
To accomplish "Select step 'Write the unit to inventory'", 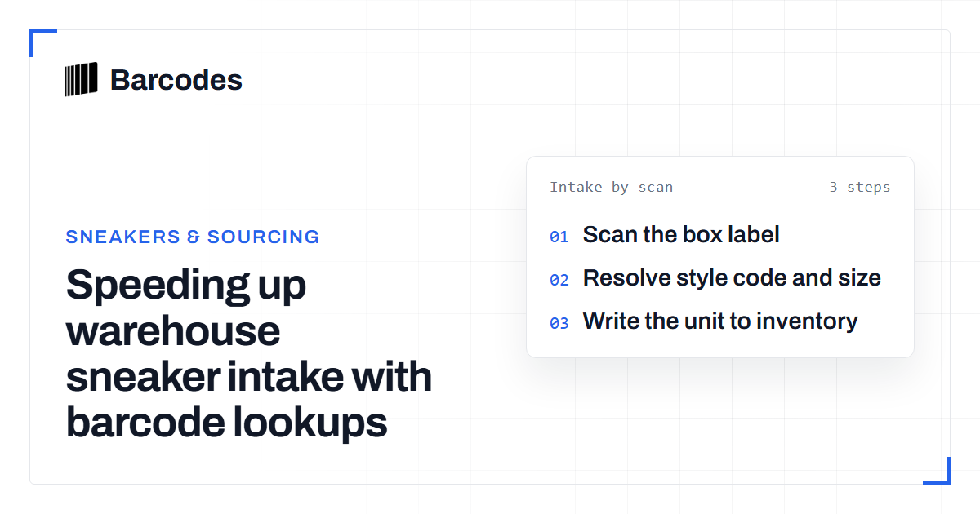I will (720, 321).
